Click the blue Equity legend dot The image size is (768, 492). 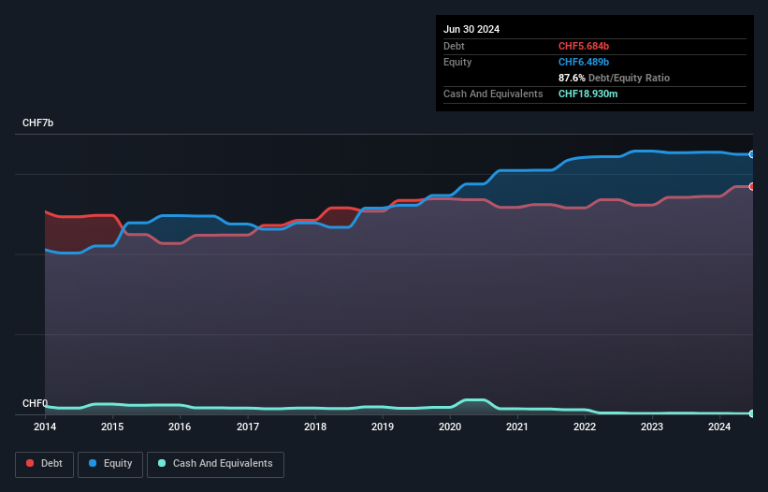93,463
